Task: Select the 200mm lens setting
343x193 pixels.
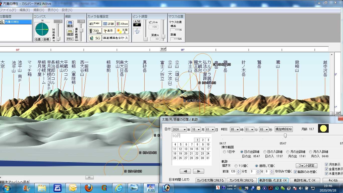Action: click(x=95, y=31)
